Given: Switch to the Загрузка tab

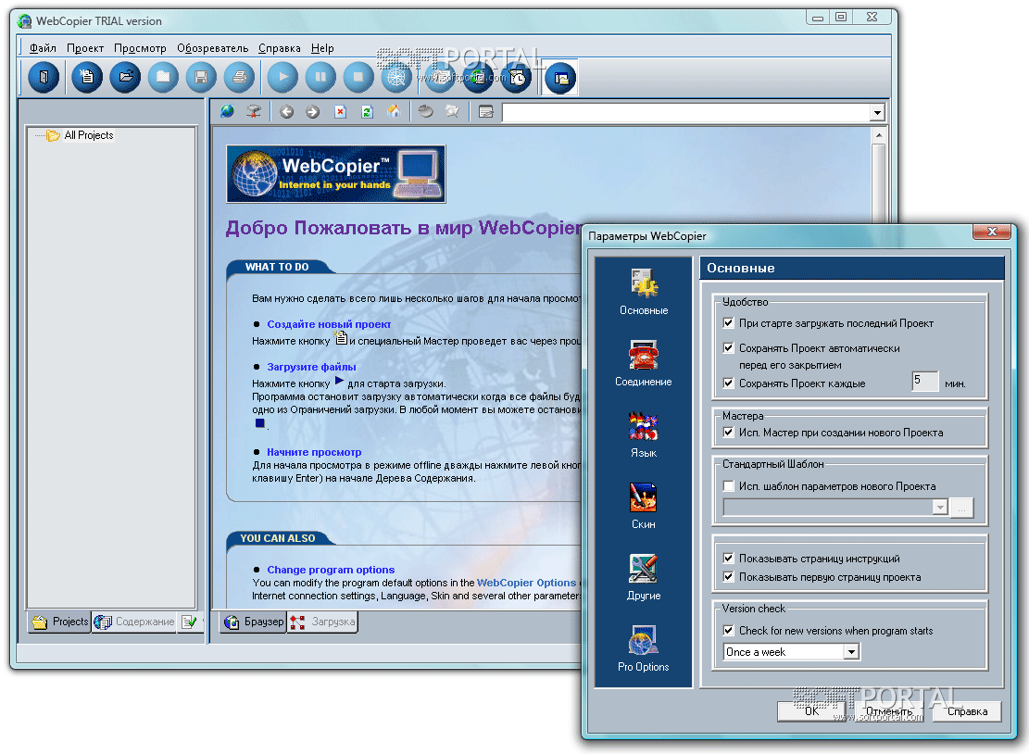Looking at the screenshot, I should (x=322, y=622).
